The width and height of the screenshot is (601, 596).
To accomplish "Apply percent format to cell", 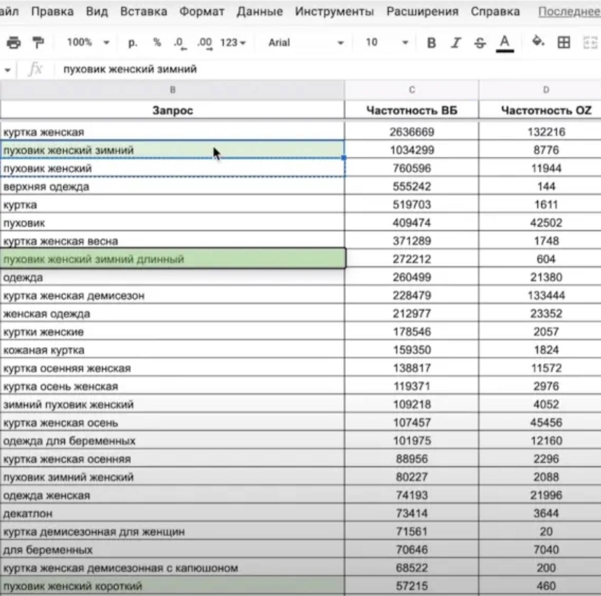I will pyautogui.click(x=157, y=43).
